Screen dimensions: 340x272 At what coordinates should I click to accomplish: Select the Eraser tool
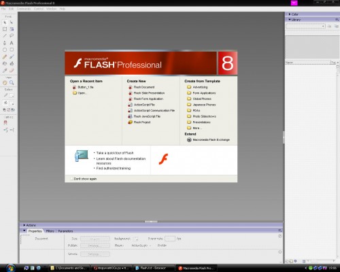tap(12, 71)
